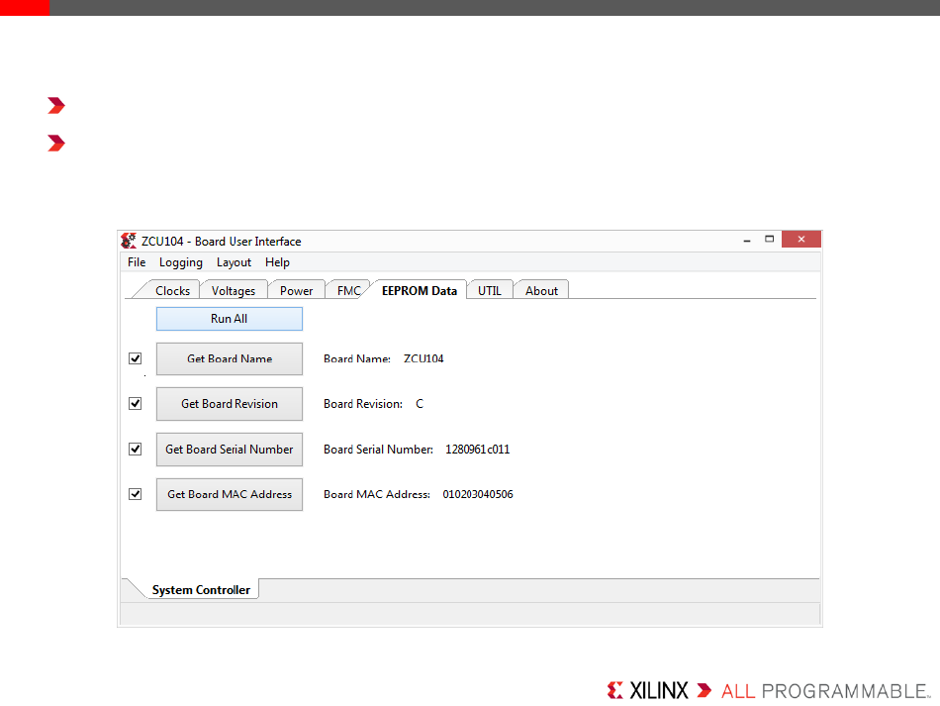The height and width of the screenshot is (706, 940).
Task: Click the ZCU104 application icon in title bar
Action: pos(129,241)
